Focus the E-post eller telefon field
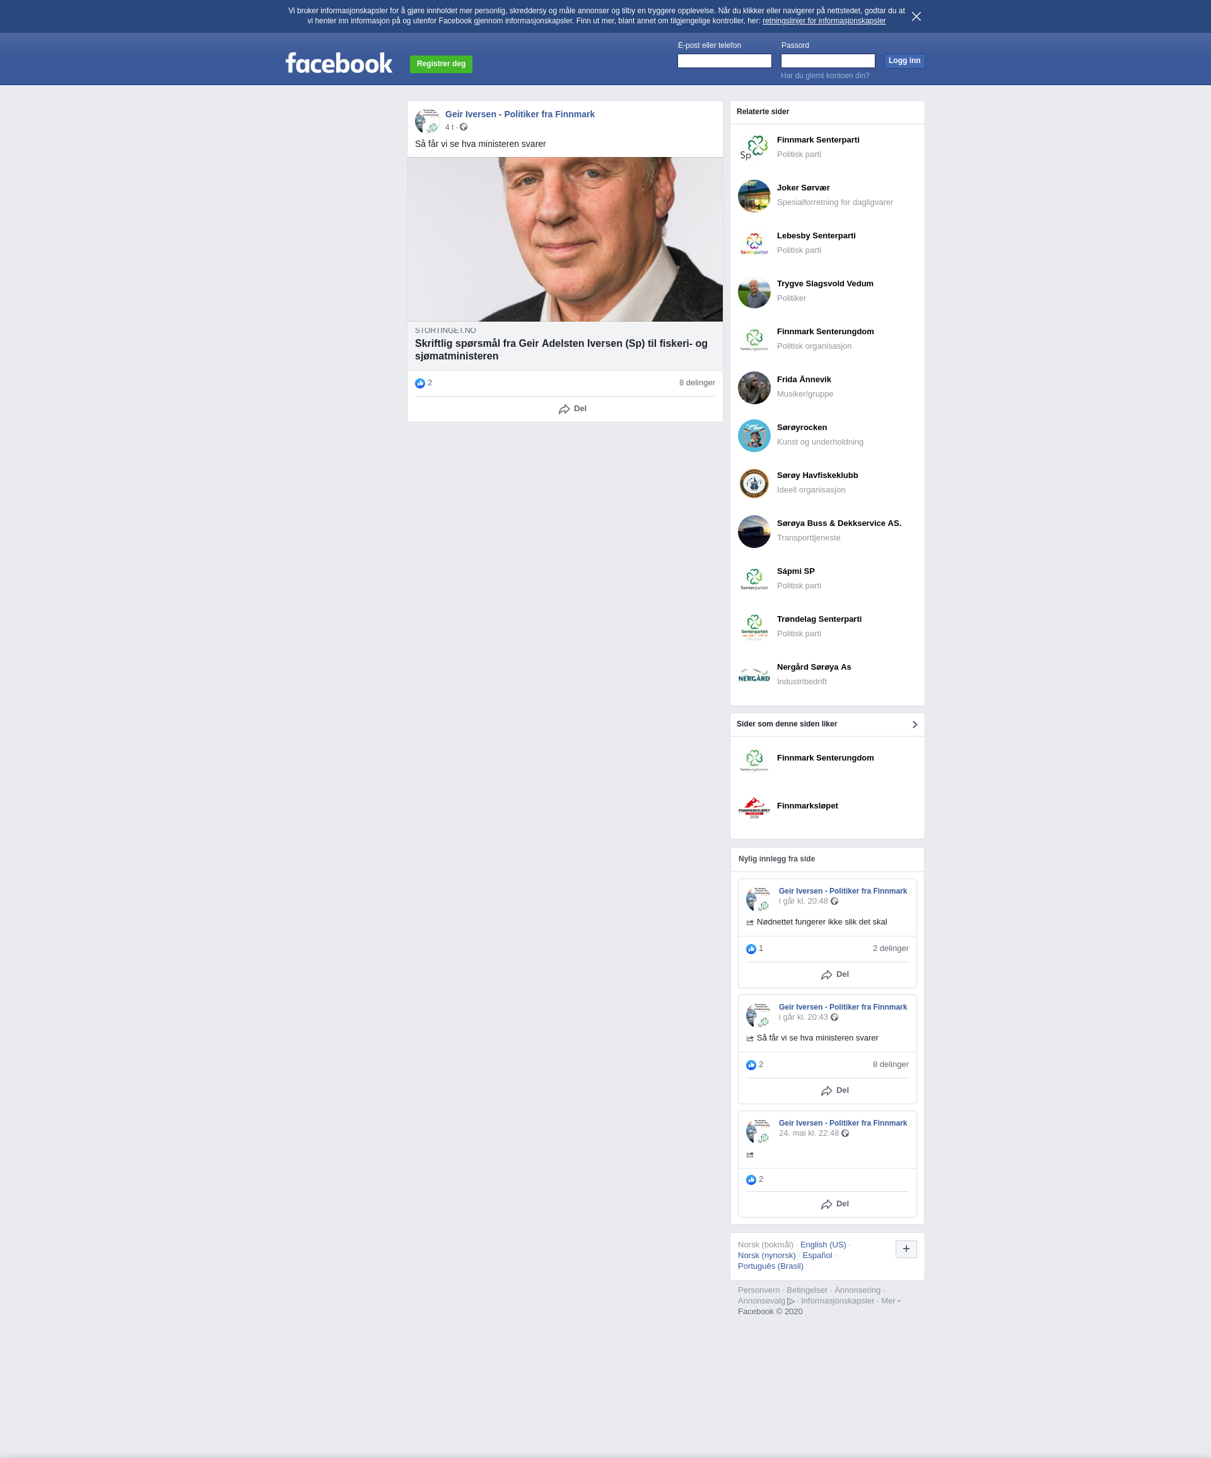Screen dimensions: 1211x1458 click(x=724, y=61)
